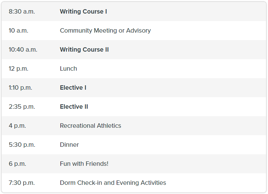Select the Writing Course I entry

[x=84, y=12]
